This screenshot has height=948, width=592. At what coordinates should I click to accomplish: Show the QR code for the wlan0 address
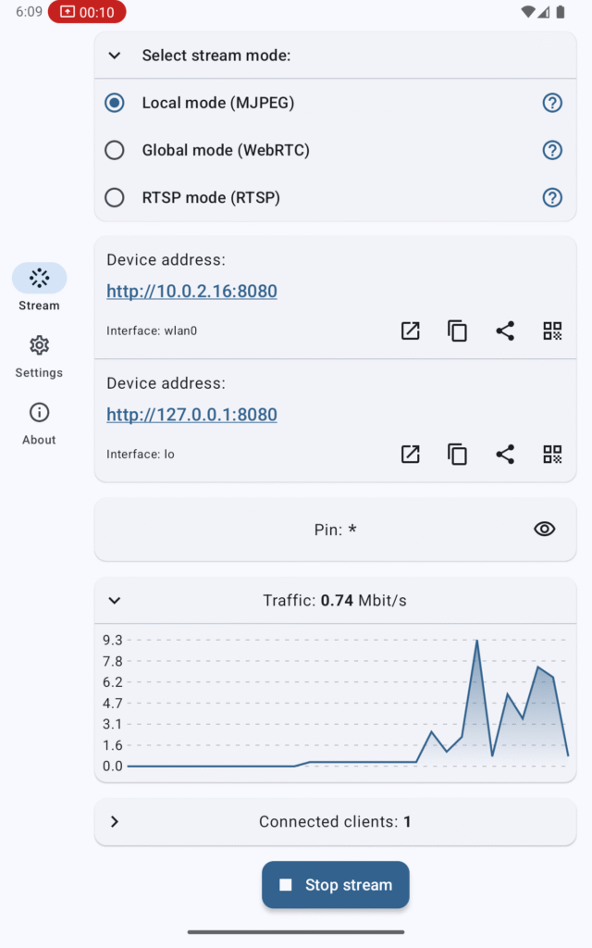click(553, 331)
